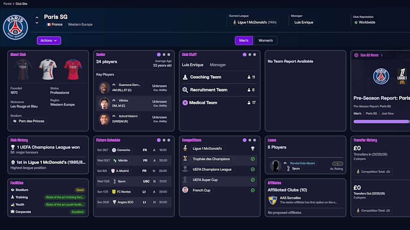Screen dimensions: 410x230
Task: Click the Achraf Hakimi name tag
Action: pyautogui.click(x=128, y=116)
